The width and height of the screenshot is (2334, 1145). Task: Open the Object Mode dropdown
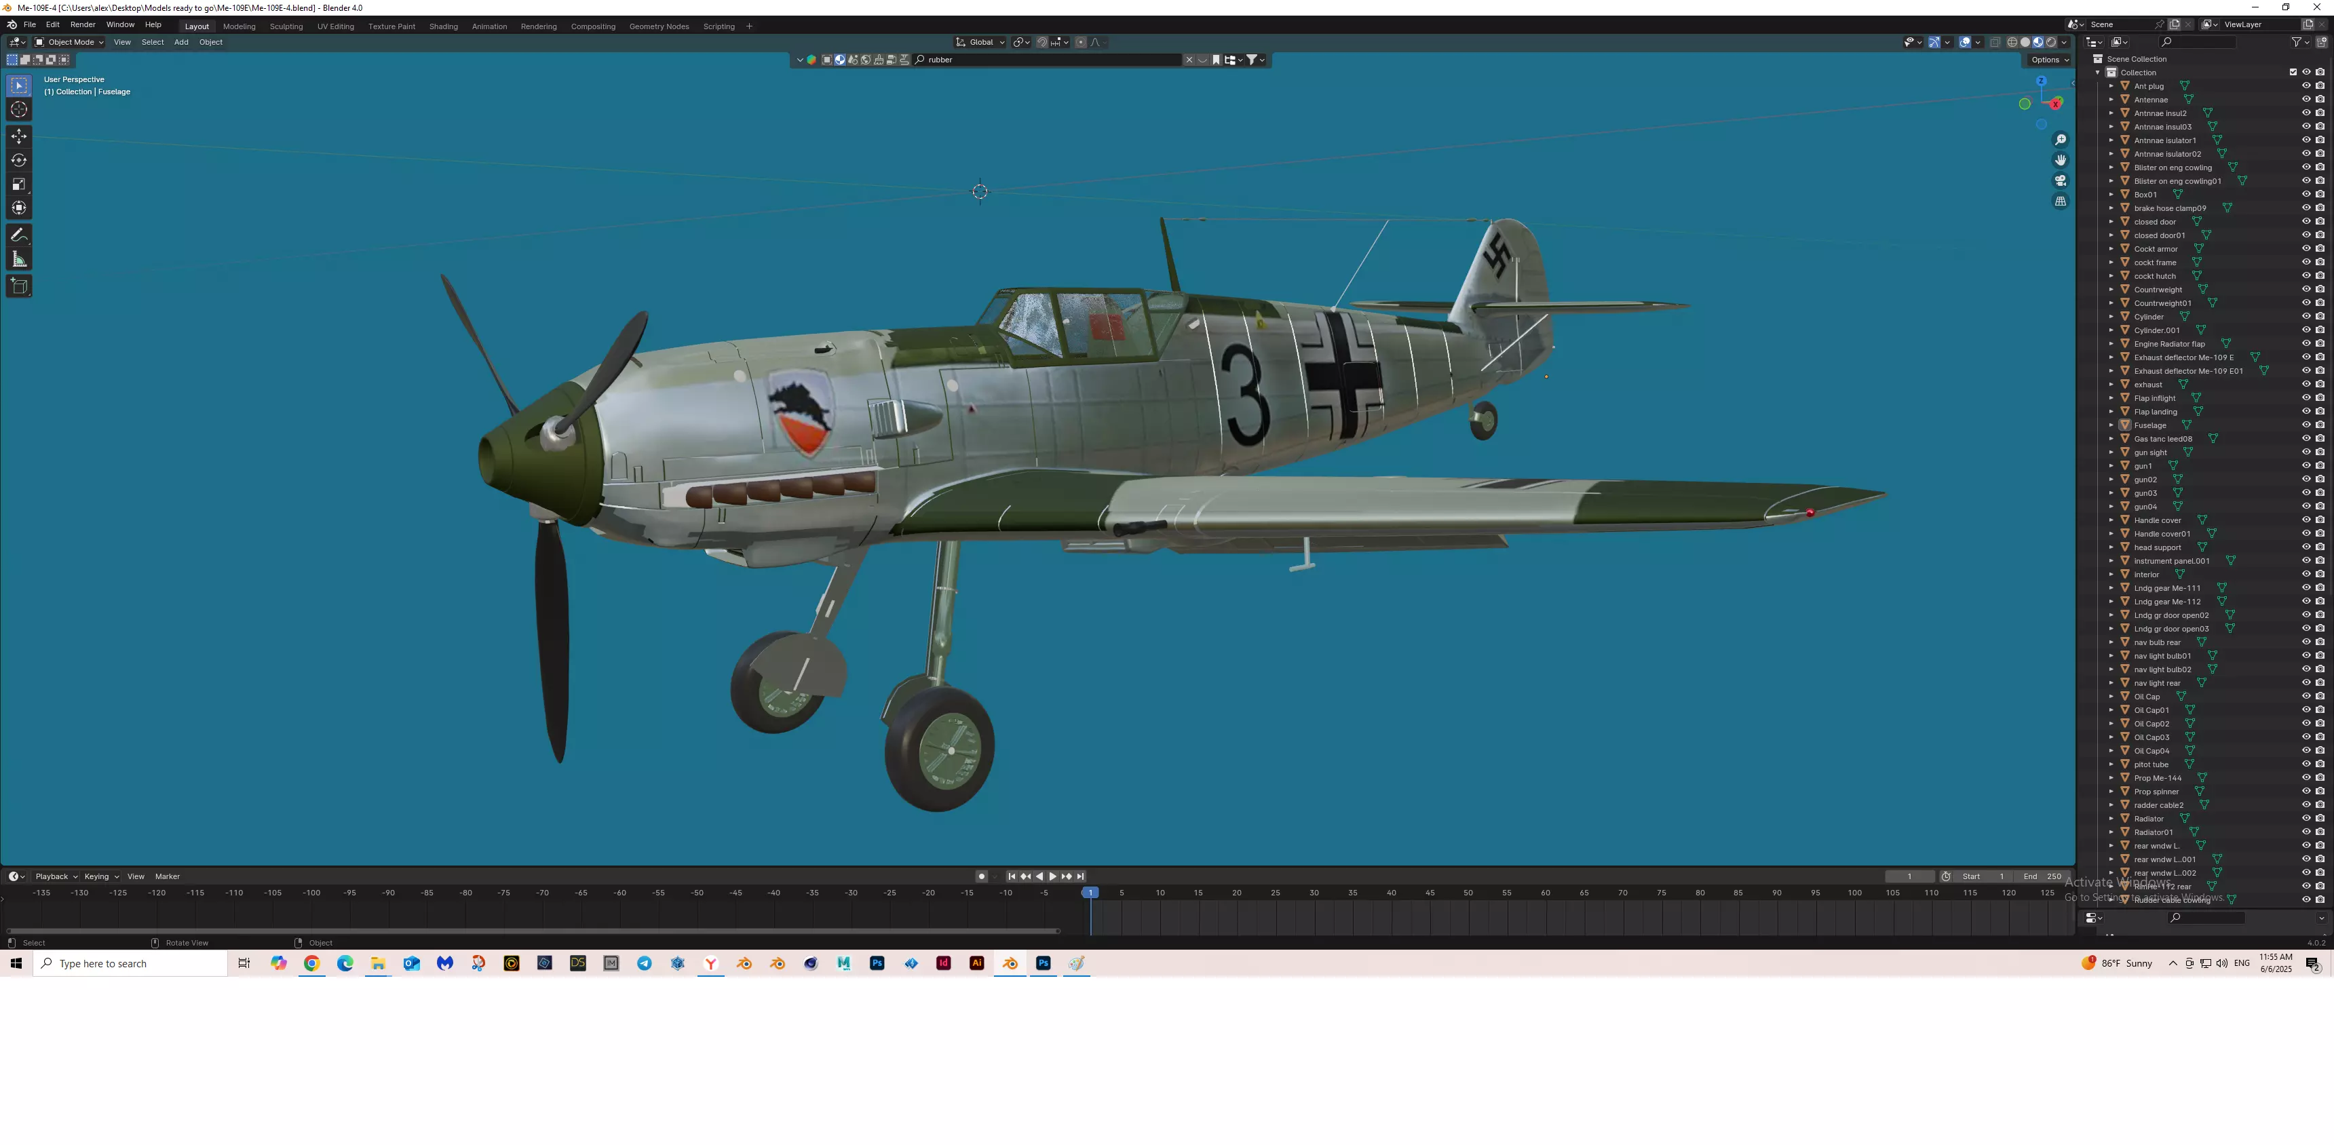(x=69, y=43)
